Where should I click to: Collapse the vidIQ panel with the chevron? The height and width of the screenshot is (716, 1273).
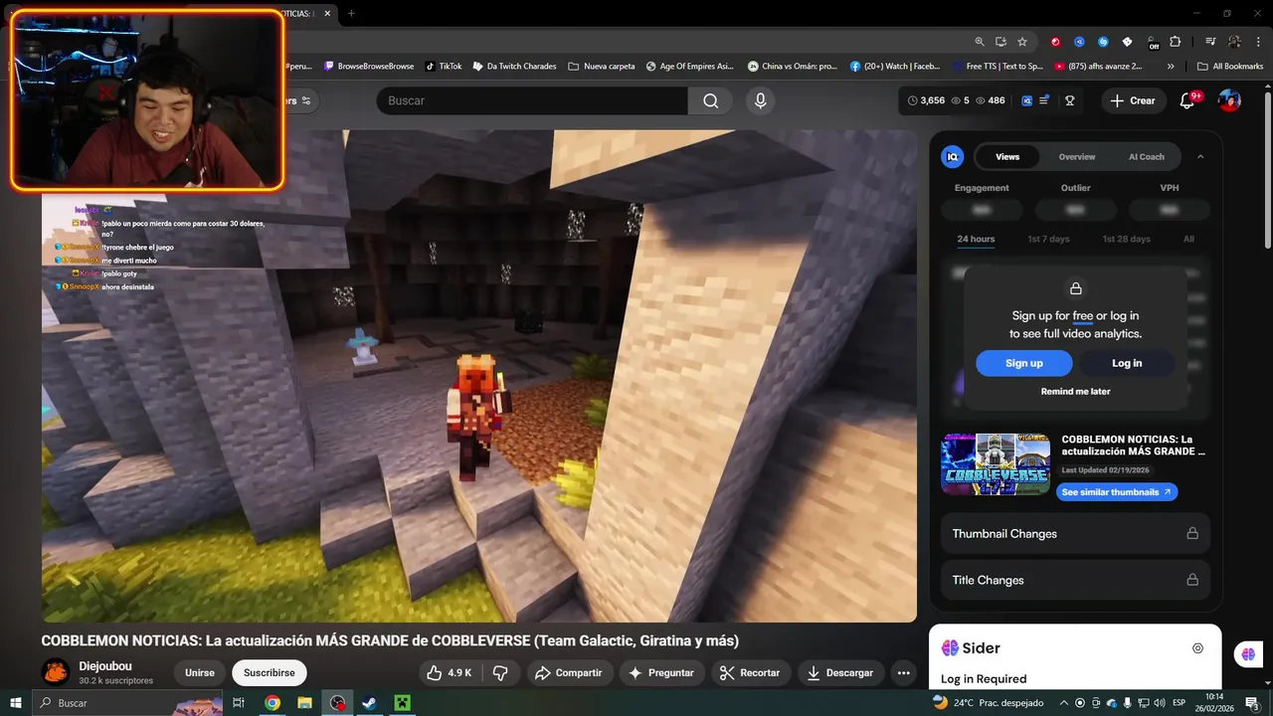(1200, 156)
